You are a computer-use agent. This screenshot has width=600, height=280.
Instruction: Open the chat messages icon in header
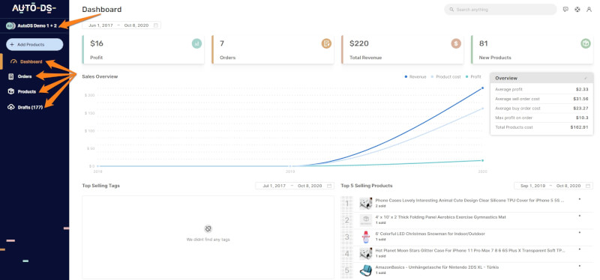point(565,10)
